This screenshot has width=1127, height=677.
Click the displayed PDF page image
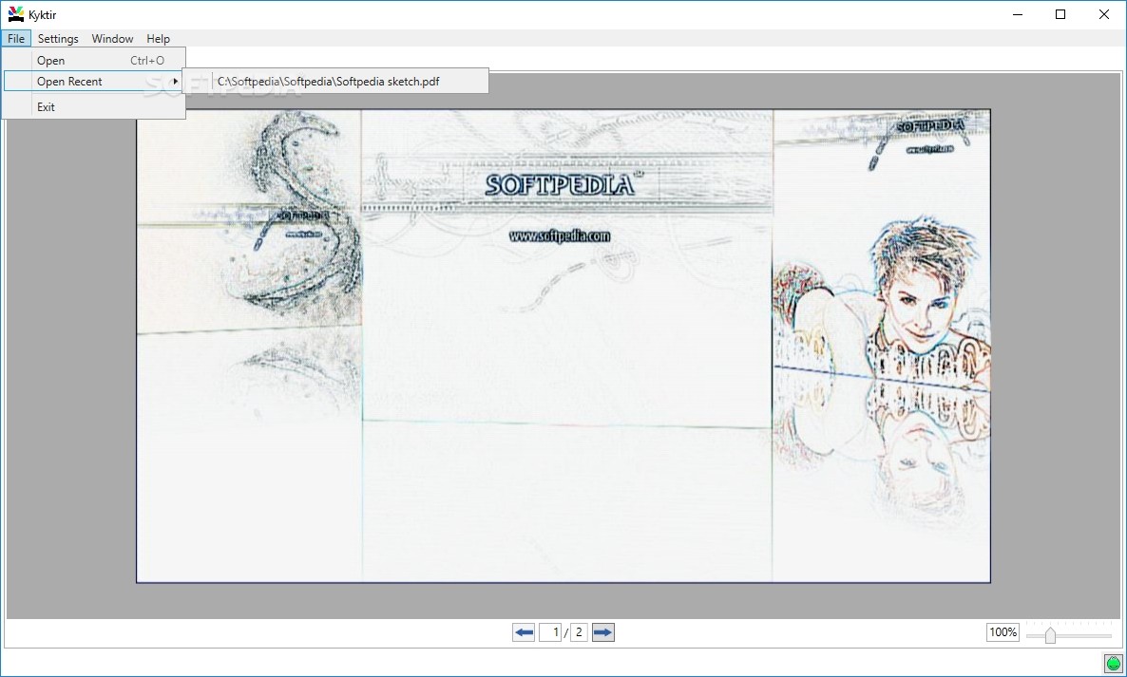563,346
